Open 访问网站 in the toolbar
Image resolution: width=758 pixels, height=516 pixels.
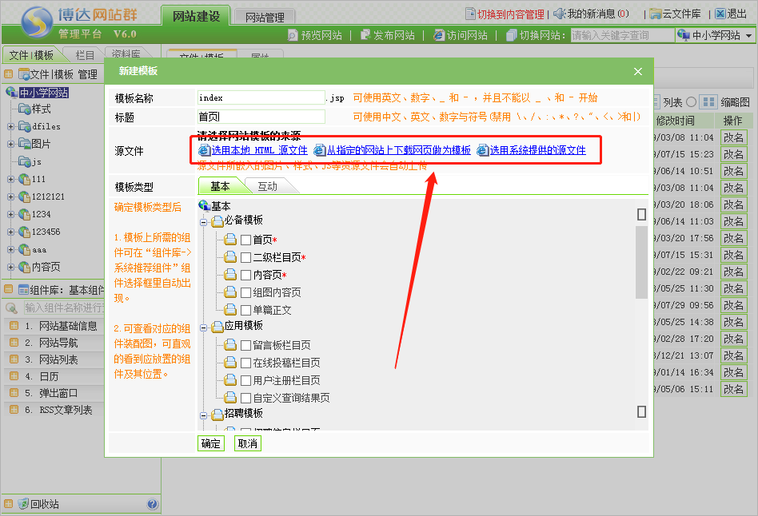(439, 35)
